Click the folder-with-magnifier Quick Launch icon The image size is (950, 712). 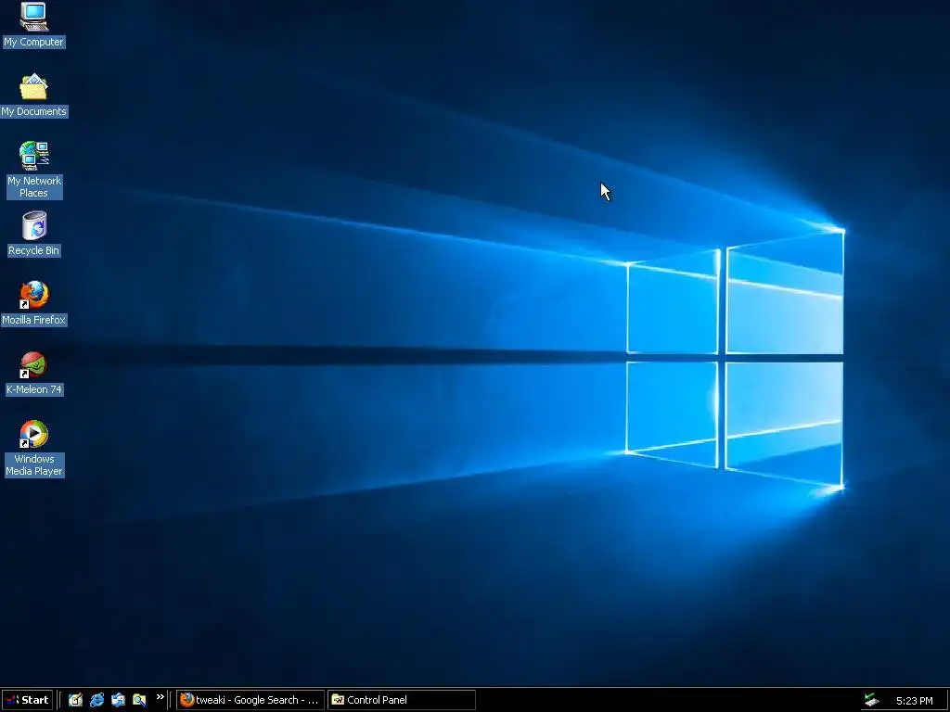[x=139, y=700]
